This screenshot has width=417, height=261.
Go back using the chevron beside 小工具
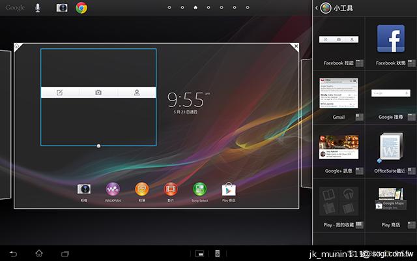point(317,8)
